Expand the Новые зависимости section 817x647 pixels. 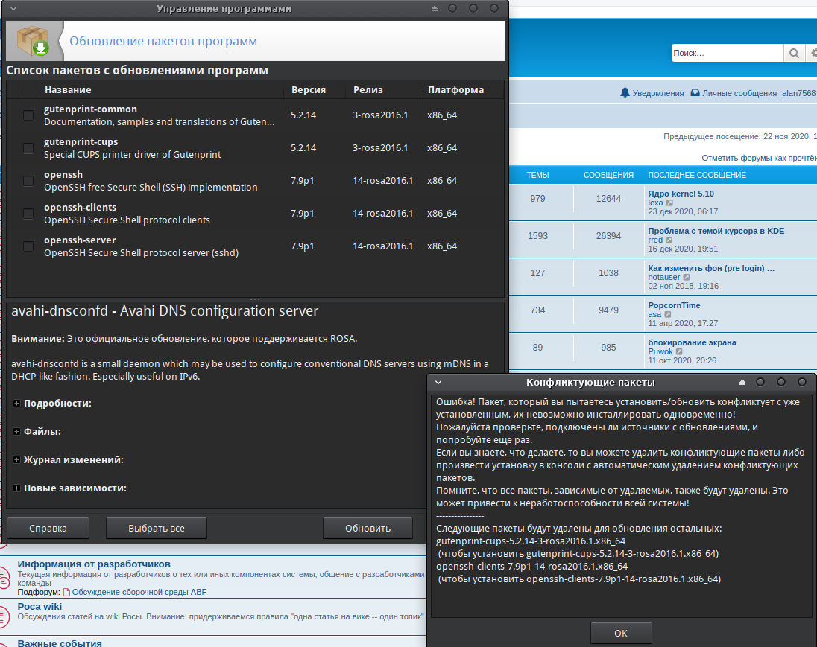(x=16, y=488)
